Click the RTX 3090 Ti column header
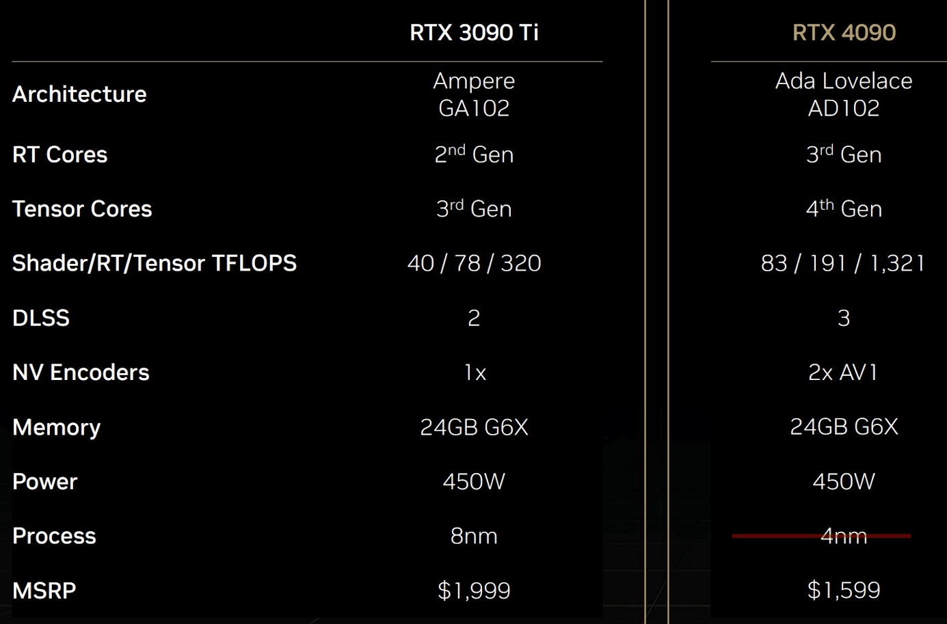 click(x=474, y=32)
